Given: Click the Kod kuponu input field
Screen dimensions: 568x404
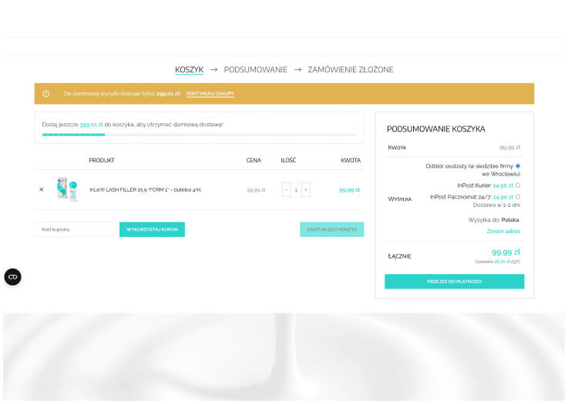Looking at the screenshot, I should point(75,229).
